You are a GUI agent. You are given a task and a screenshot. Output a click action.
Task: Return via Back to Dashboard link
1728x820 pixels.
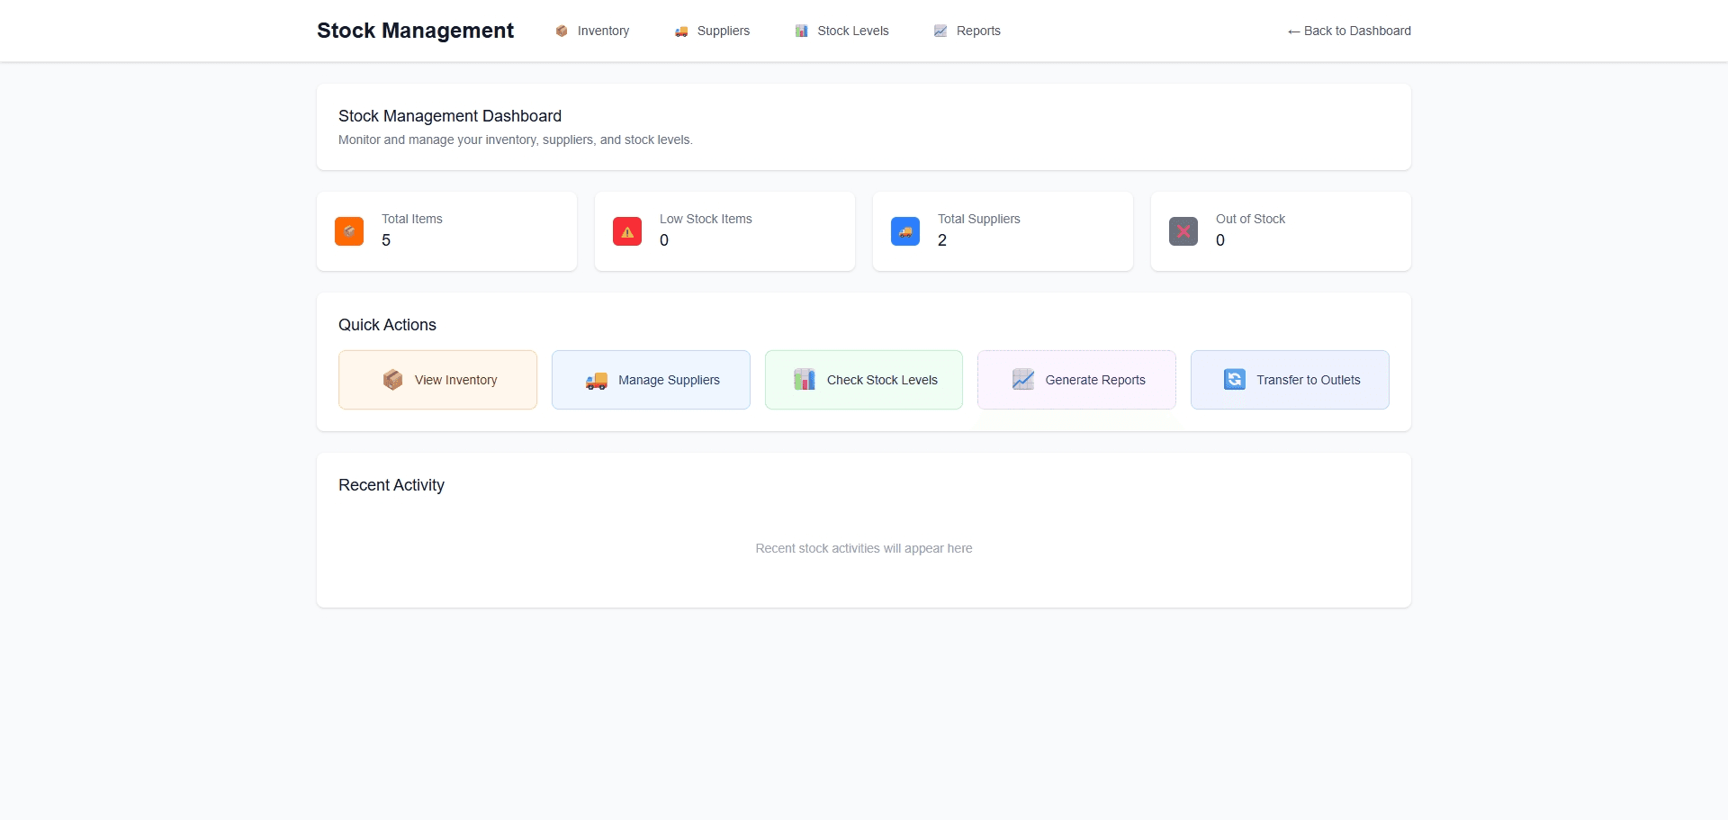[1349, 31]
